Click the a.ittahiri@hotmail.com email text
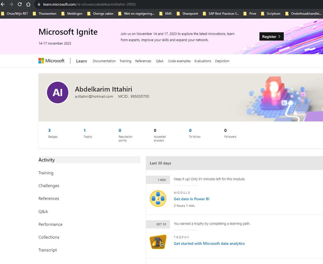The width and height of the screenshot is (323, 264). tap(94, 96)
